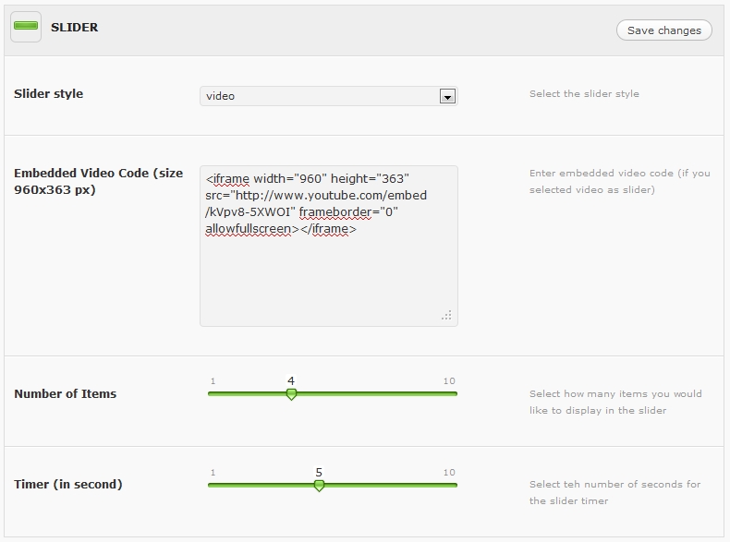Viewport: 730px width, 542px height.
Task: Click the green slider icon in header
Action: coord(25,28)
